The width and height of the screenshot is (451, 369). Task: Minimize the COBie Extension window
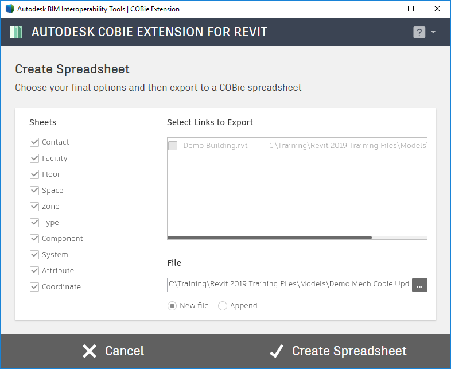click(x=385, y=9)
